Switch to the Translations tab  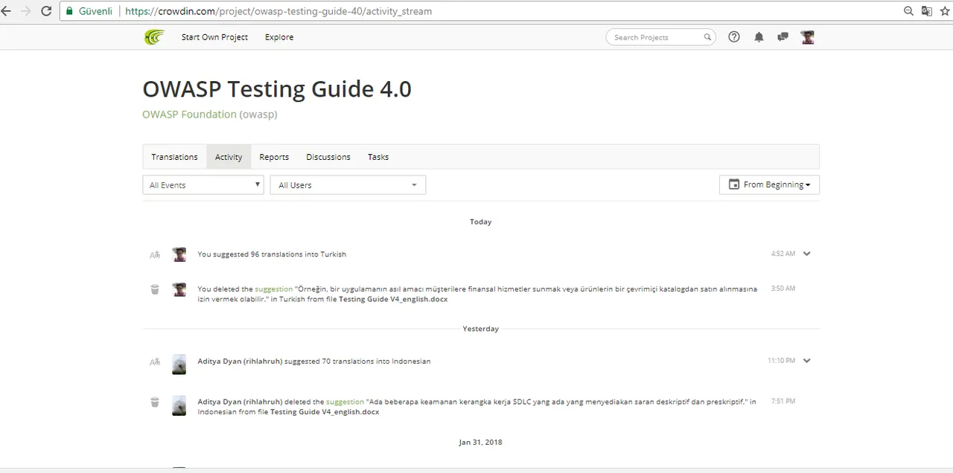pyautogui.click(x=174, y=157)
